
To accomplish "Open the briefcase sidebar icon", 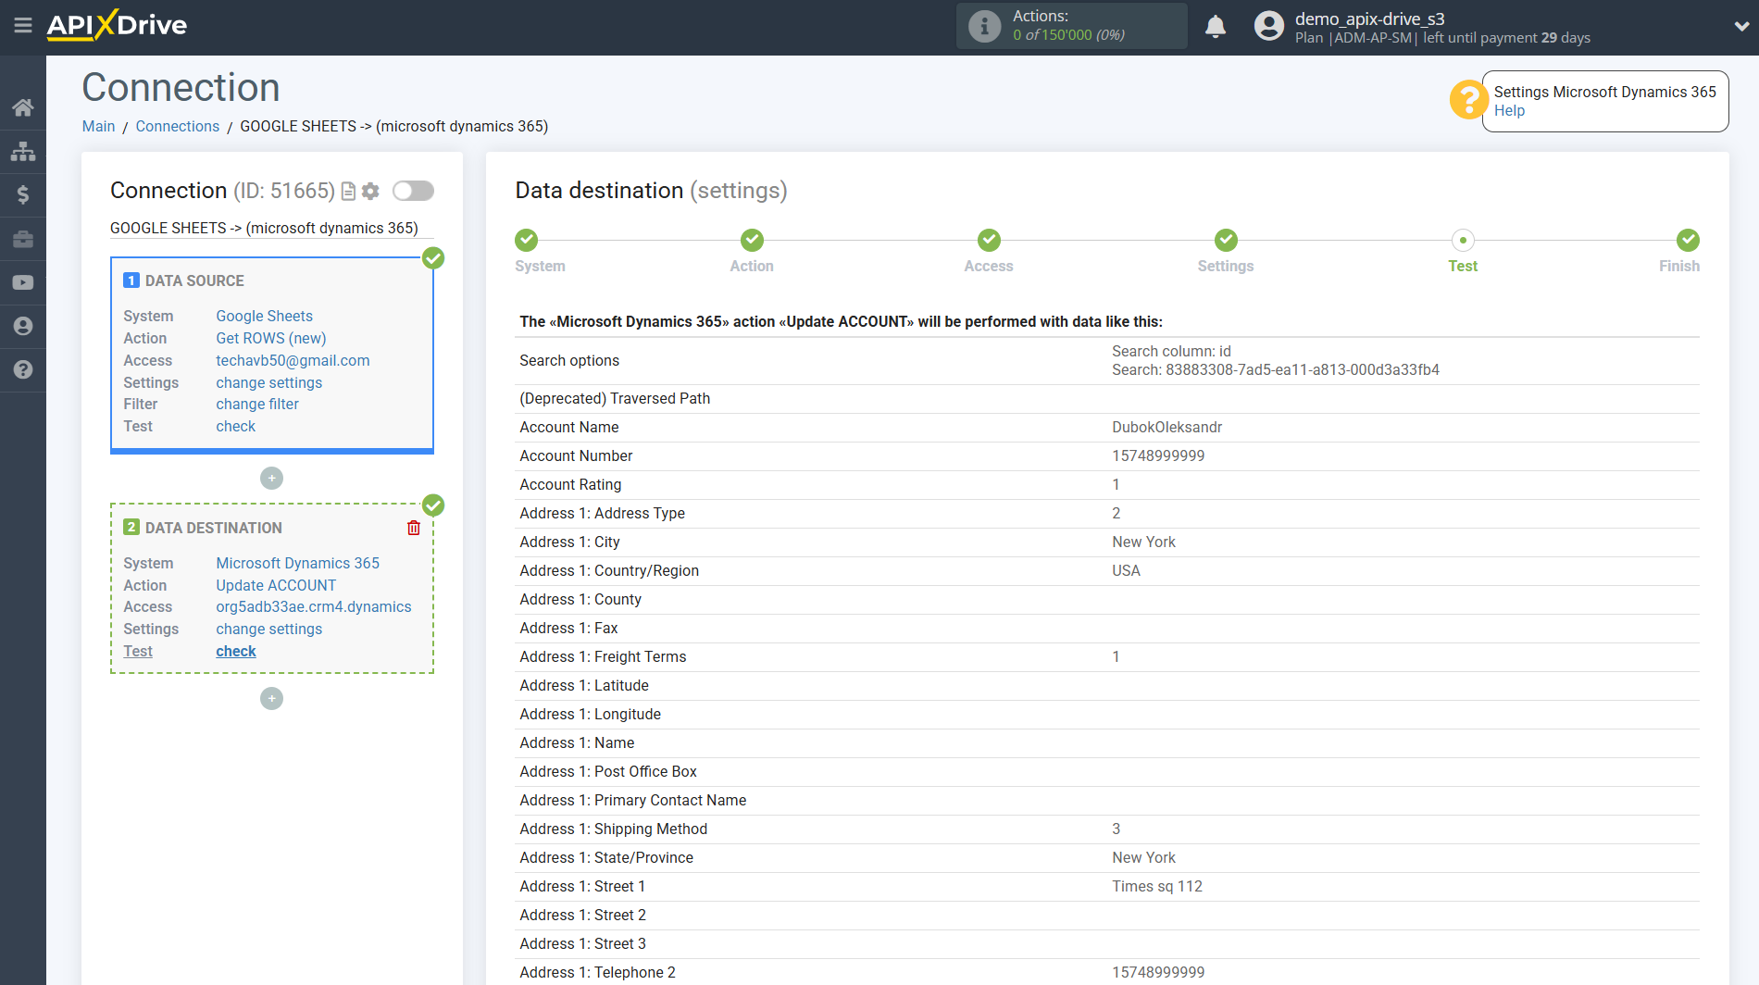I will pos(23,239).
